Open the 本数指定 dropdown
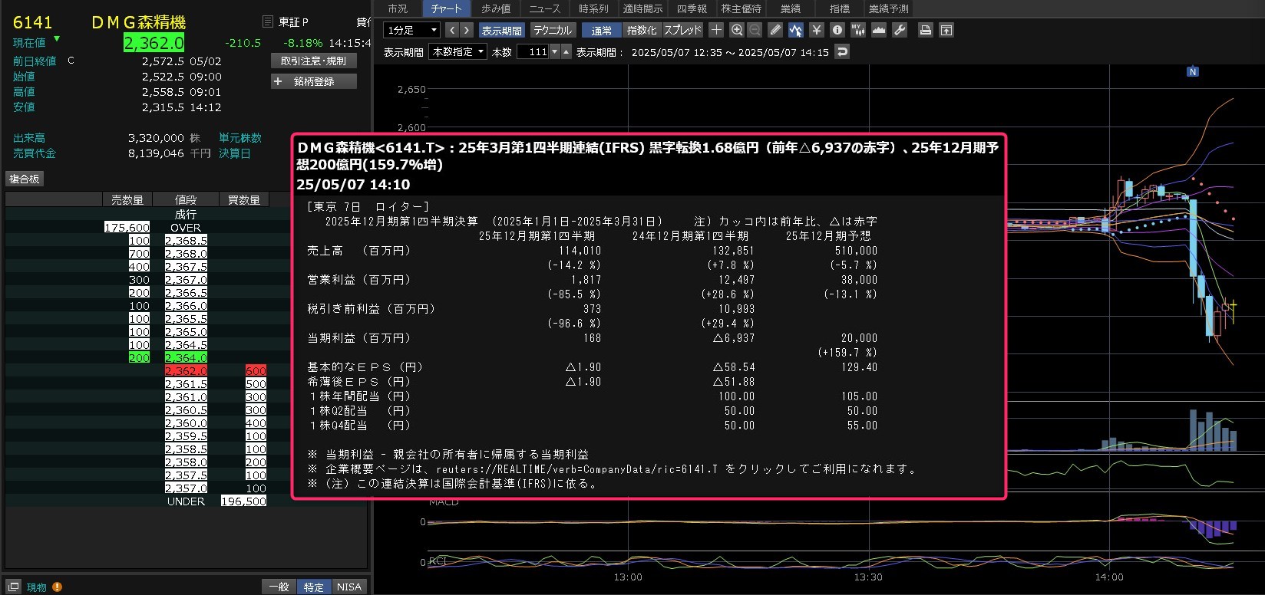1265x595 pixels. [457, 52]
